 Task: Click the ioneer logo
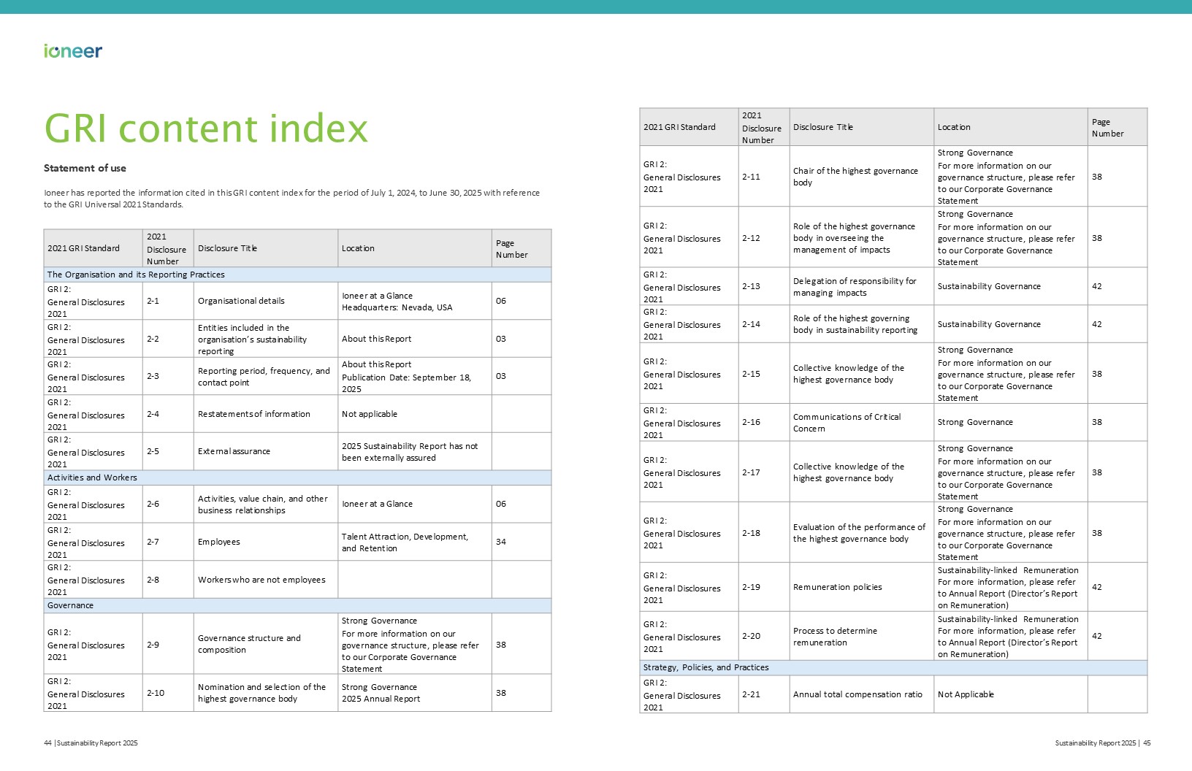coord(73,51)
